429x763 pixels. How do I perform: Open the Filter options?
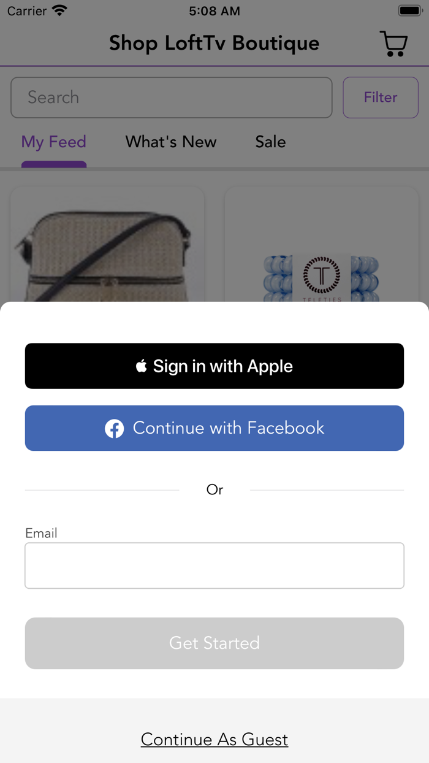click(381, 98)
